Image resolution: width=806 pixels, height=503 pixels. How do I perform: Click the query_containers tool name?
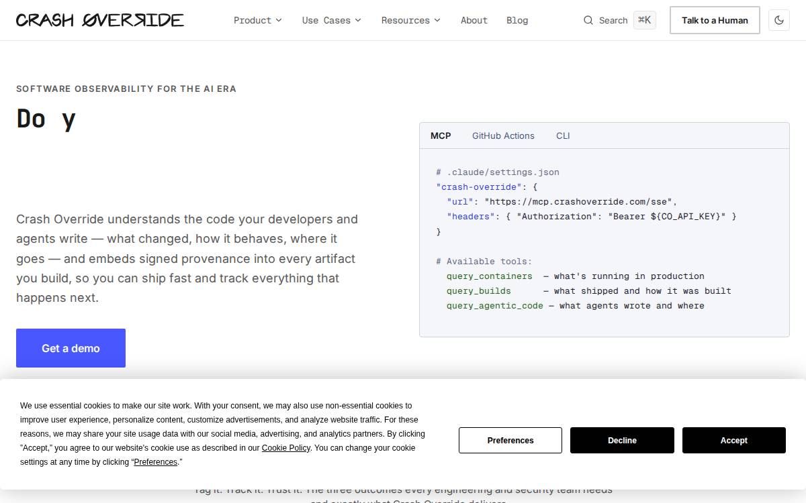(x=490, y=276)
